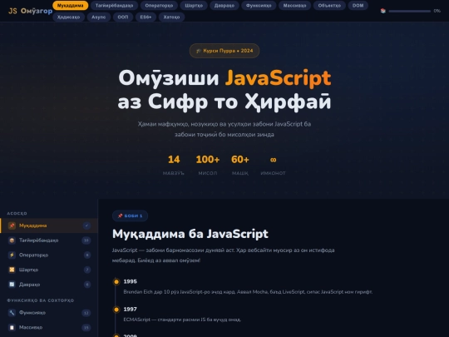
Task: Open the ES6+ navigation tab
Action: (146, 17)
